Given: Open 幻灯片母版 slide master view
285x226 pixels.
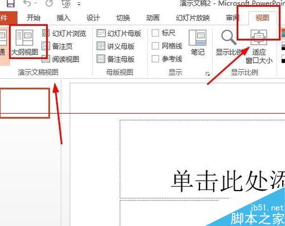Looking at the screenshot, I should [119, 34].
